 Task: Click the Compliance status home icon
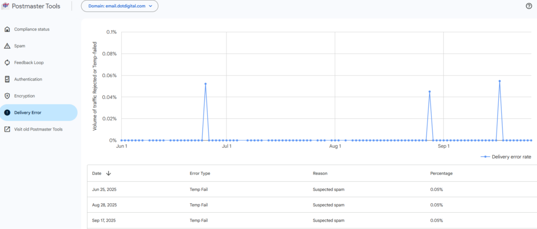click(7, 29)
